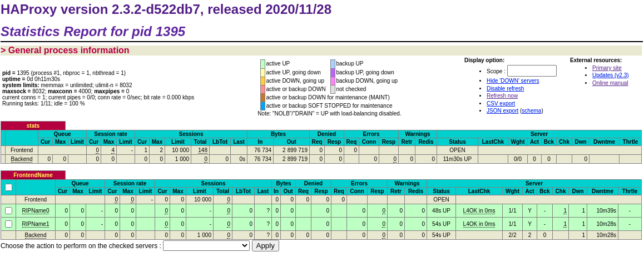Screen dimensions: 644x257
Task: Click the Disable refresh link
Action: (x=505, y=89)
